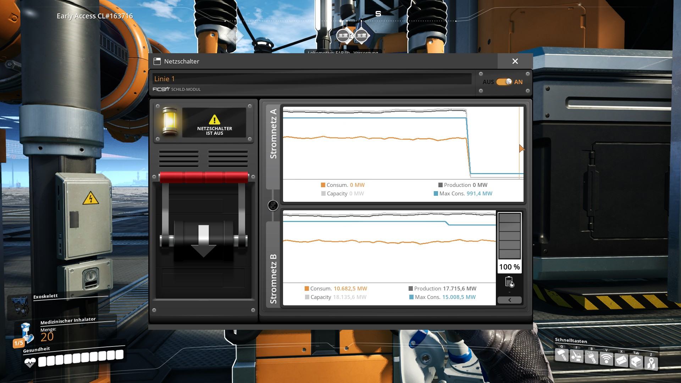Click the orange graph time marker arrow
The width and height of the screenshot is (681, 383).
pyautogui.click(x=521, y=148)
